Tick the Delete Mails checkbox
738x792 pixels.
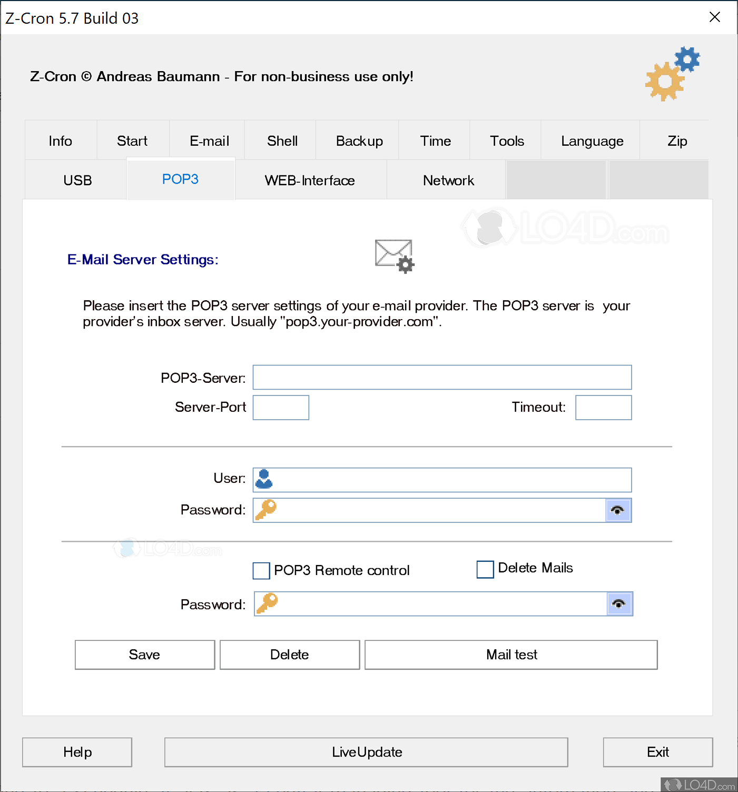485,569
